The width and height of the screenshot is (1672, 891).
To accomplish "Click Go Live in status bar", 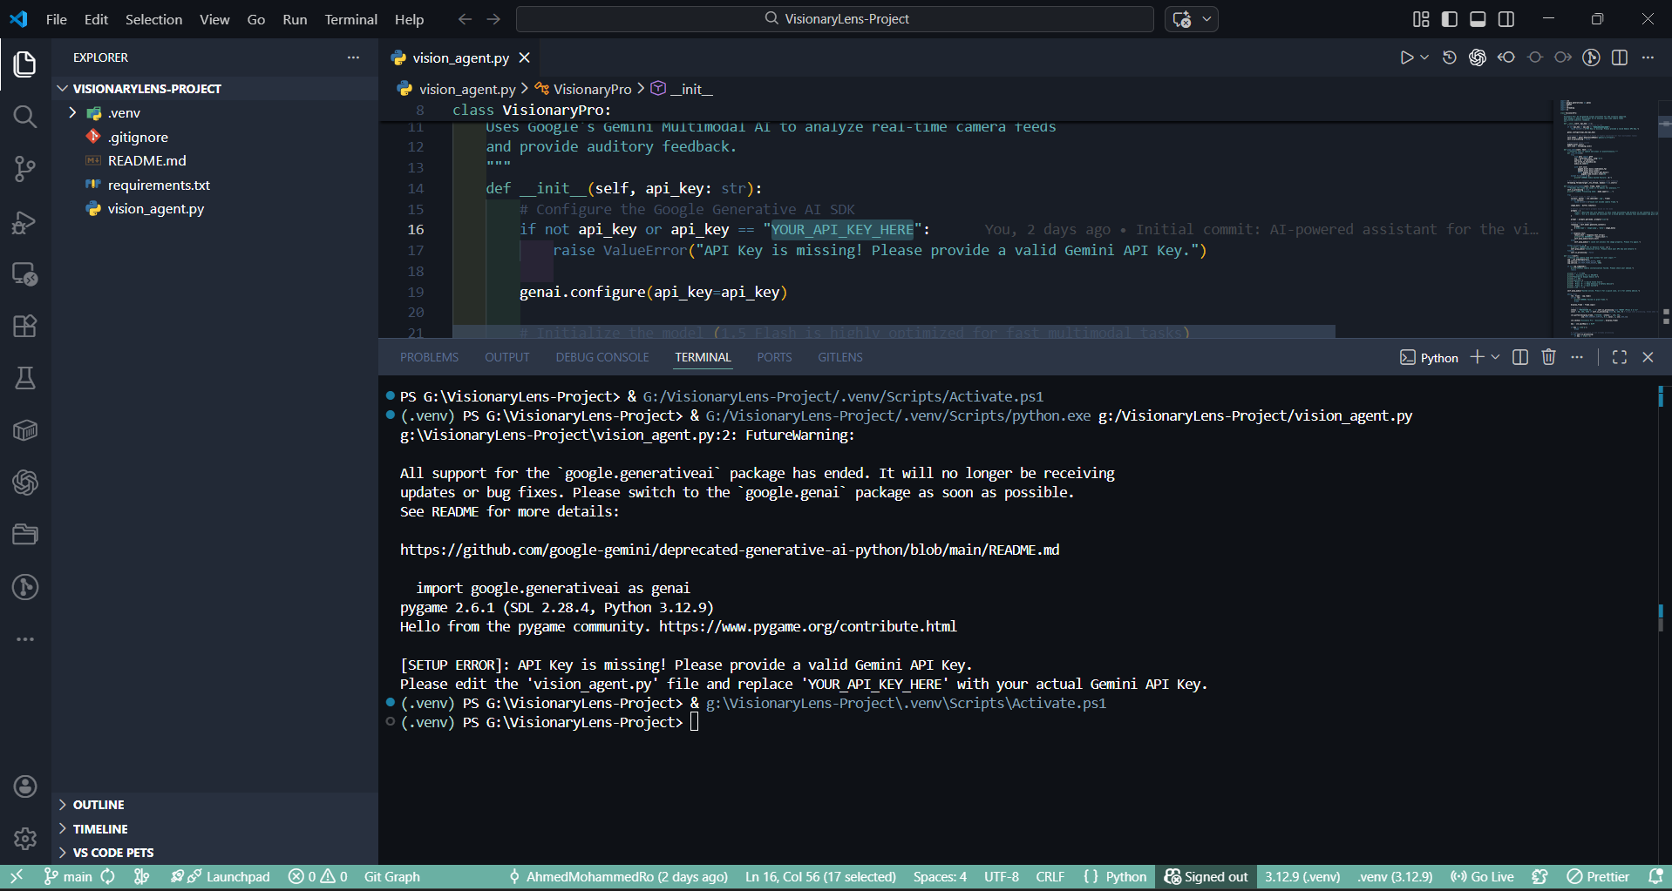I will (1482, 876).
